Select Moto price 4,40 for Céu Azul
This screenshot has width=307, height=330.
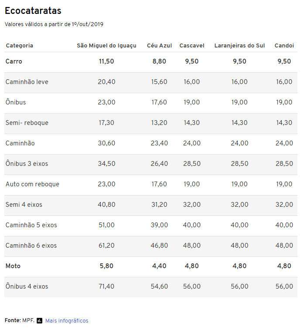(x=159, y=266)
